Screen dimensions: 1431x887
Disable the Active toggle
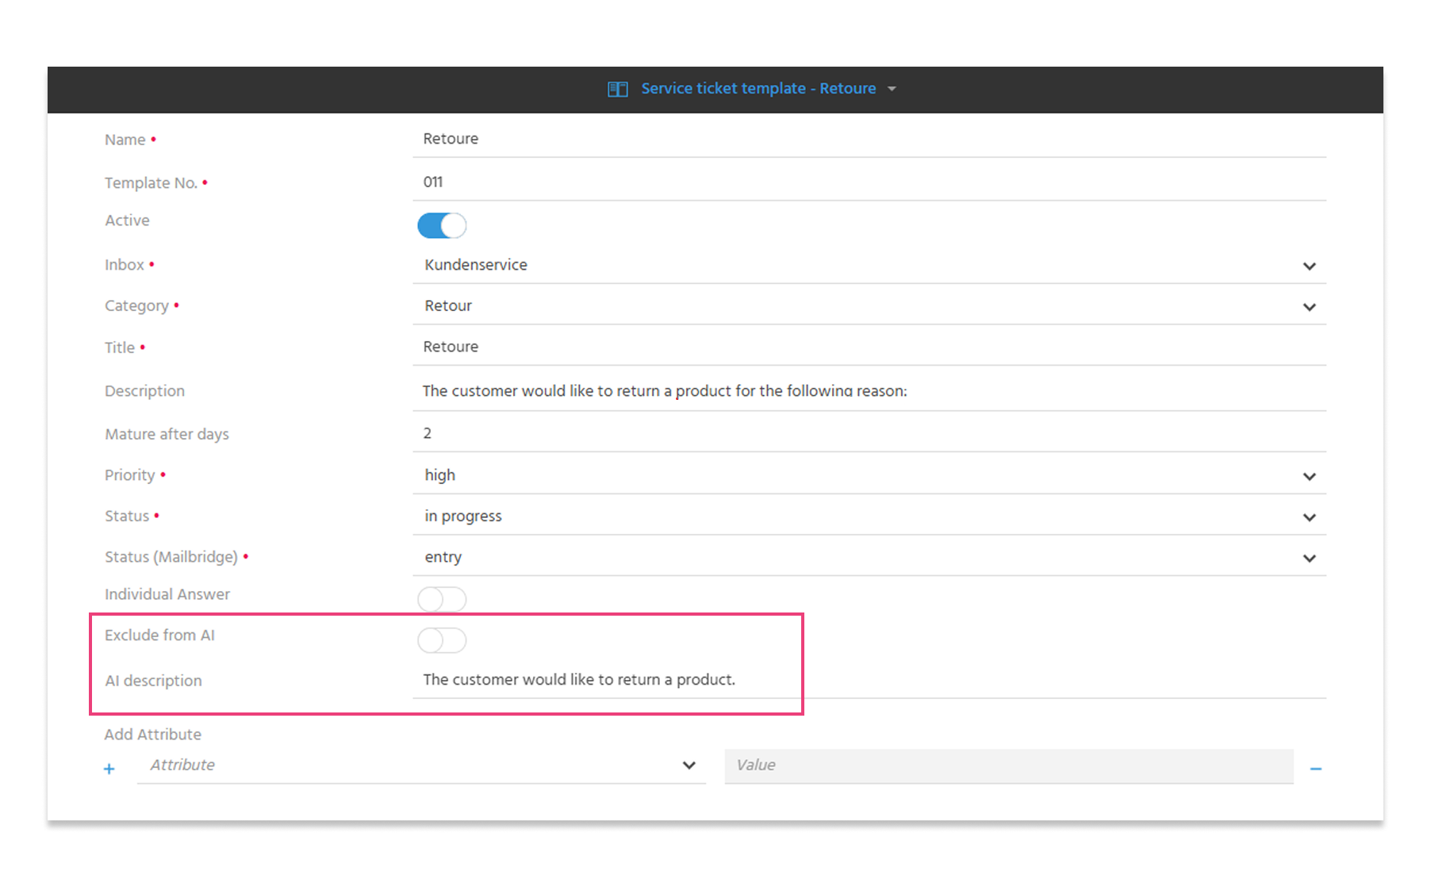(x=442, y=226)
